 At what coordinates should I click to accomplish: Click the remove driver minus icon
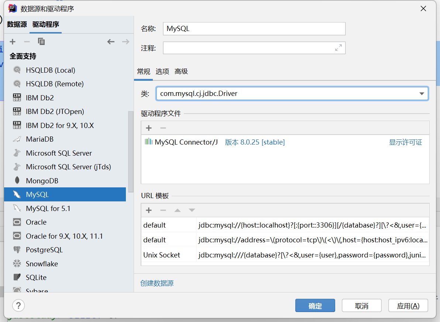point(27,42)
